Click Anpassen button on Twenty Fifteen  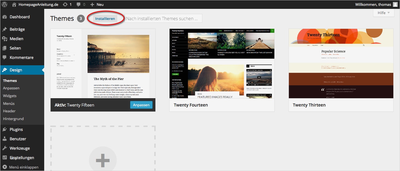141,105
